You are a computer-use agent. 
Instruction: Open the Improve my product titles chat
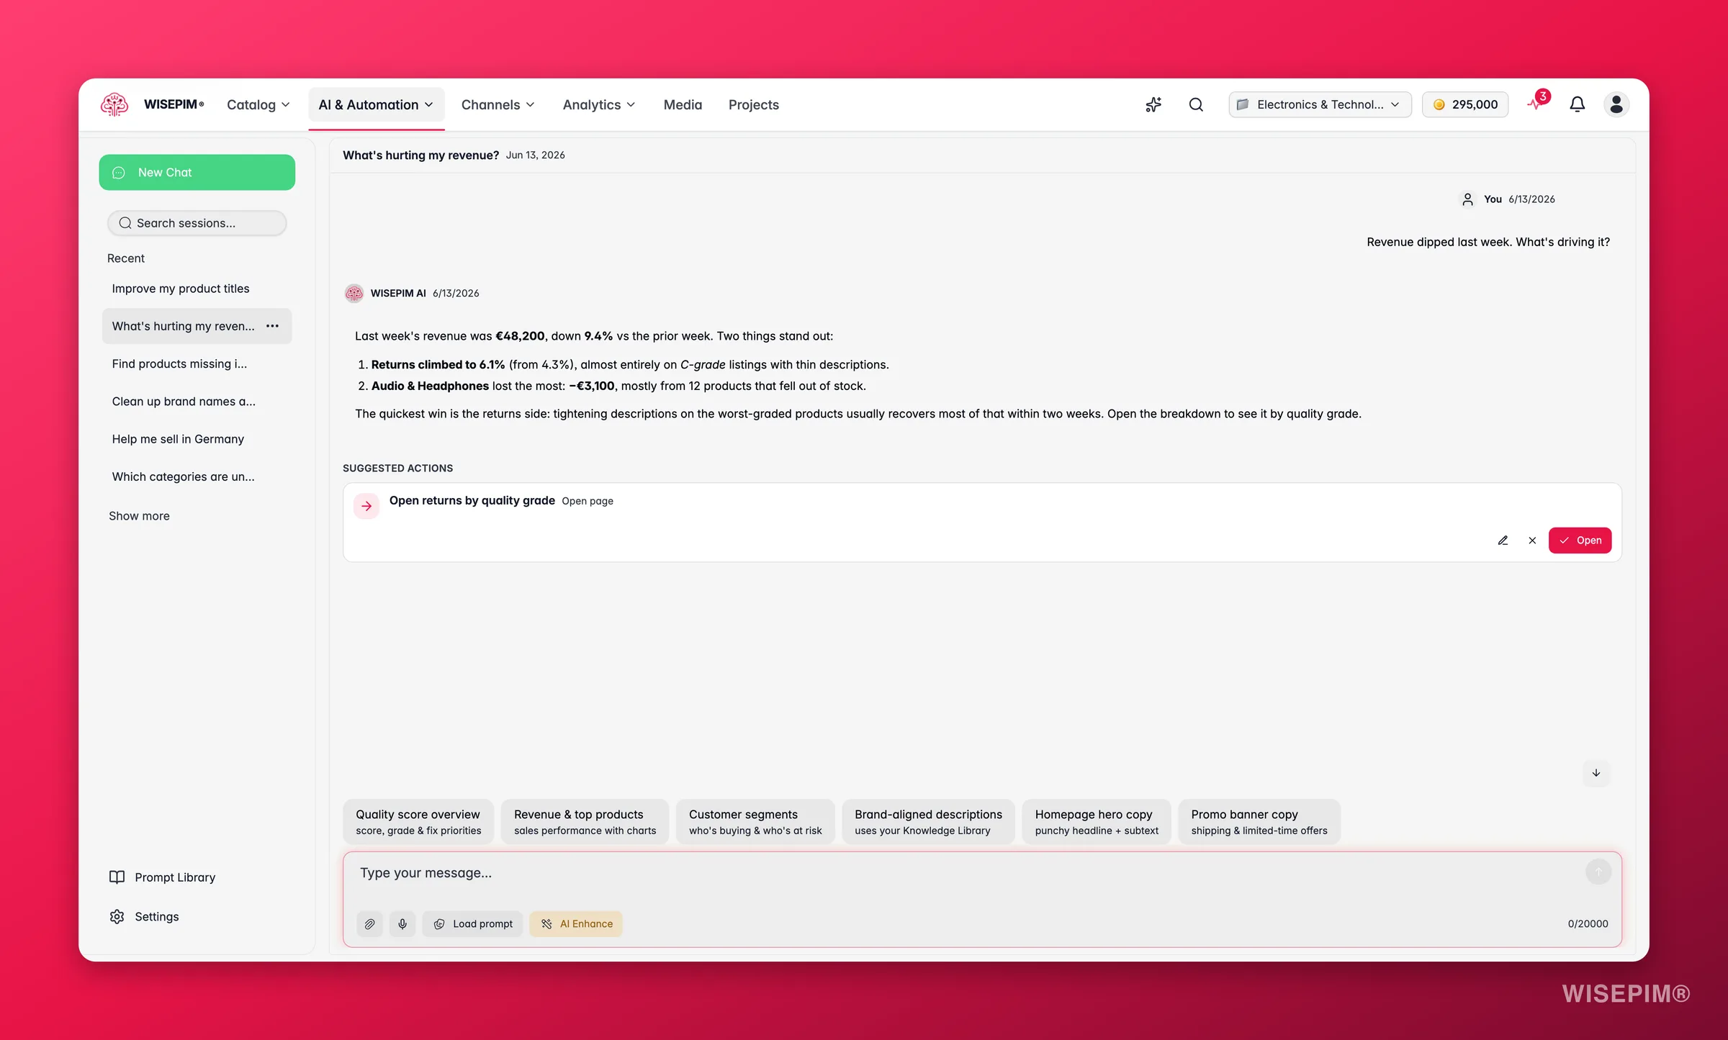[197, 289]
